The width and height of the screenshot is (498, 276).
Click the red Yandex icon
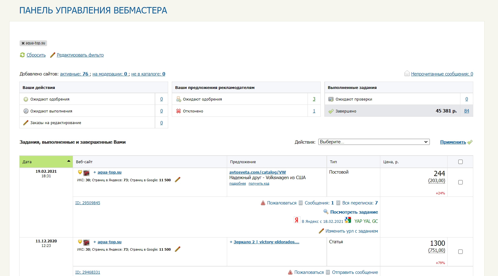click(297, 220)
